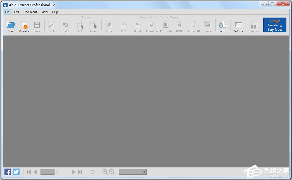Click the rotate page icon
Viewport: 292px width, 180px height.
(x=92, y=172)
